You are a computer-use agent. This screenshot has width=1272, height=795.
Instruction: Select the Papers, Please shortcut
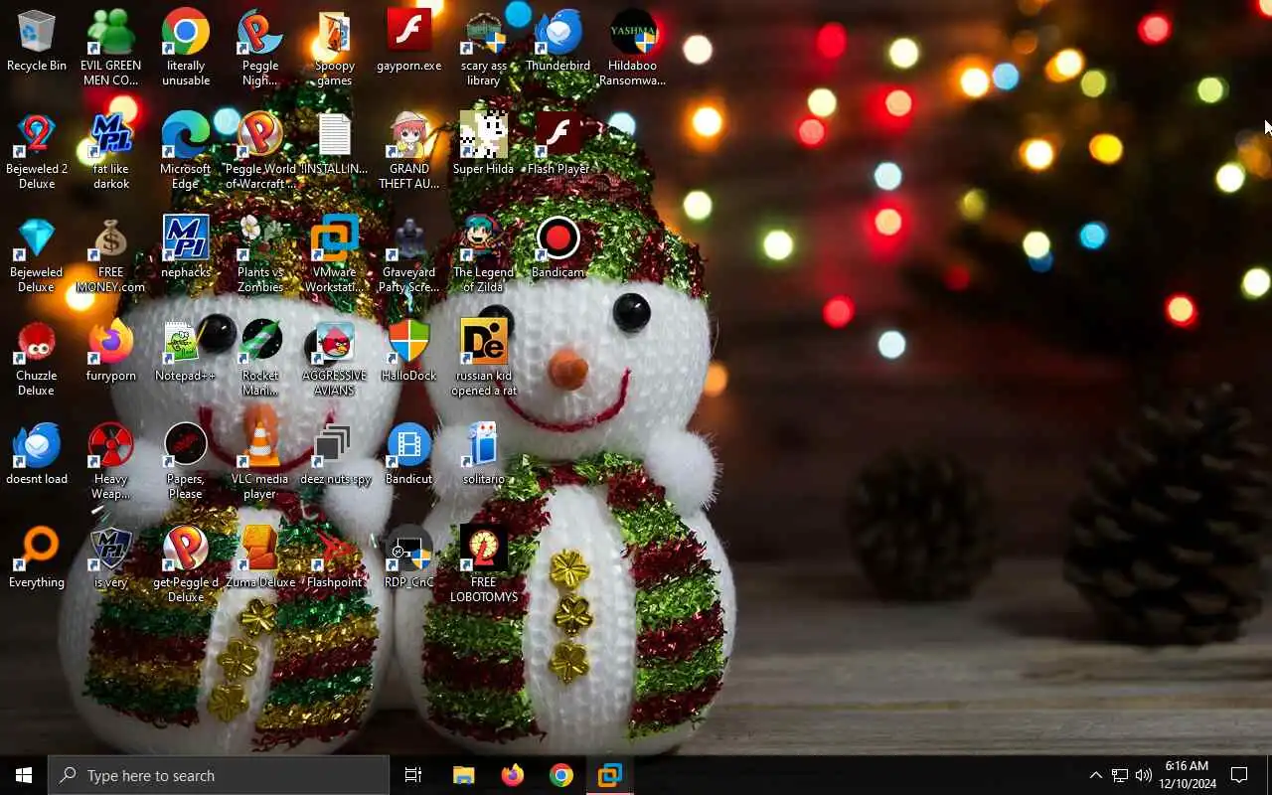[x=186, y=461]
